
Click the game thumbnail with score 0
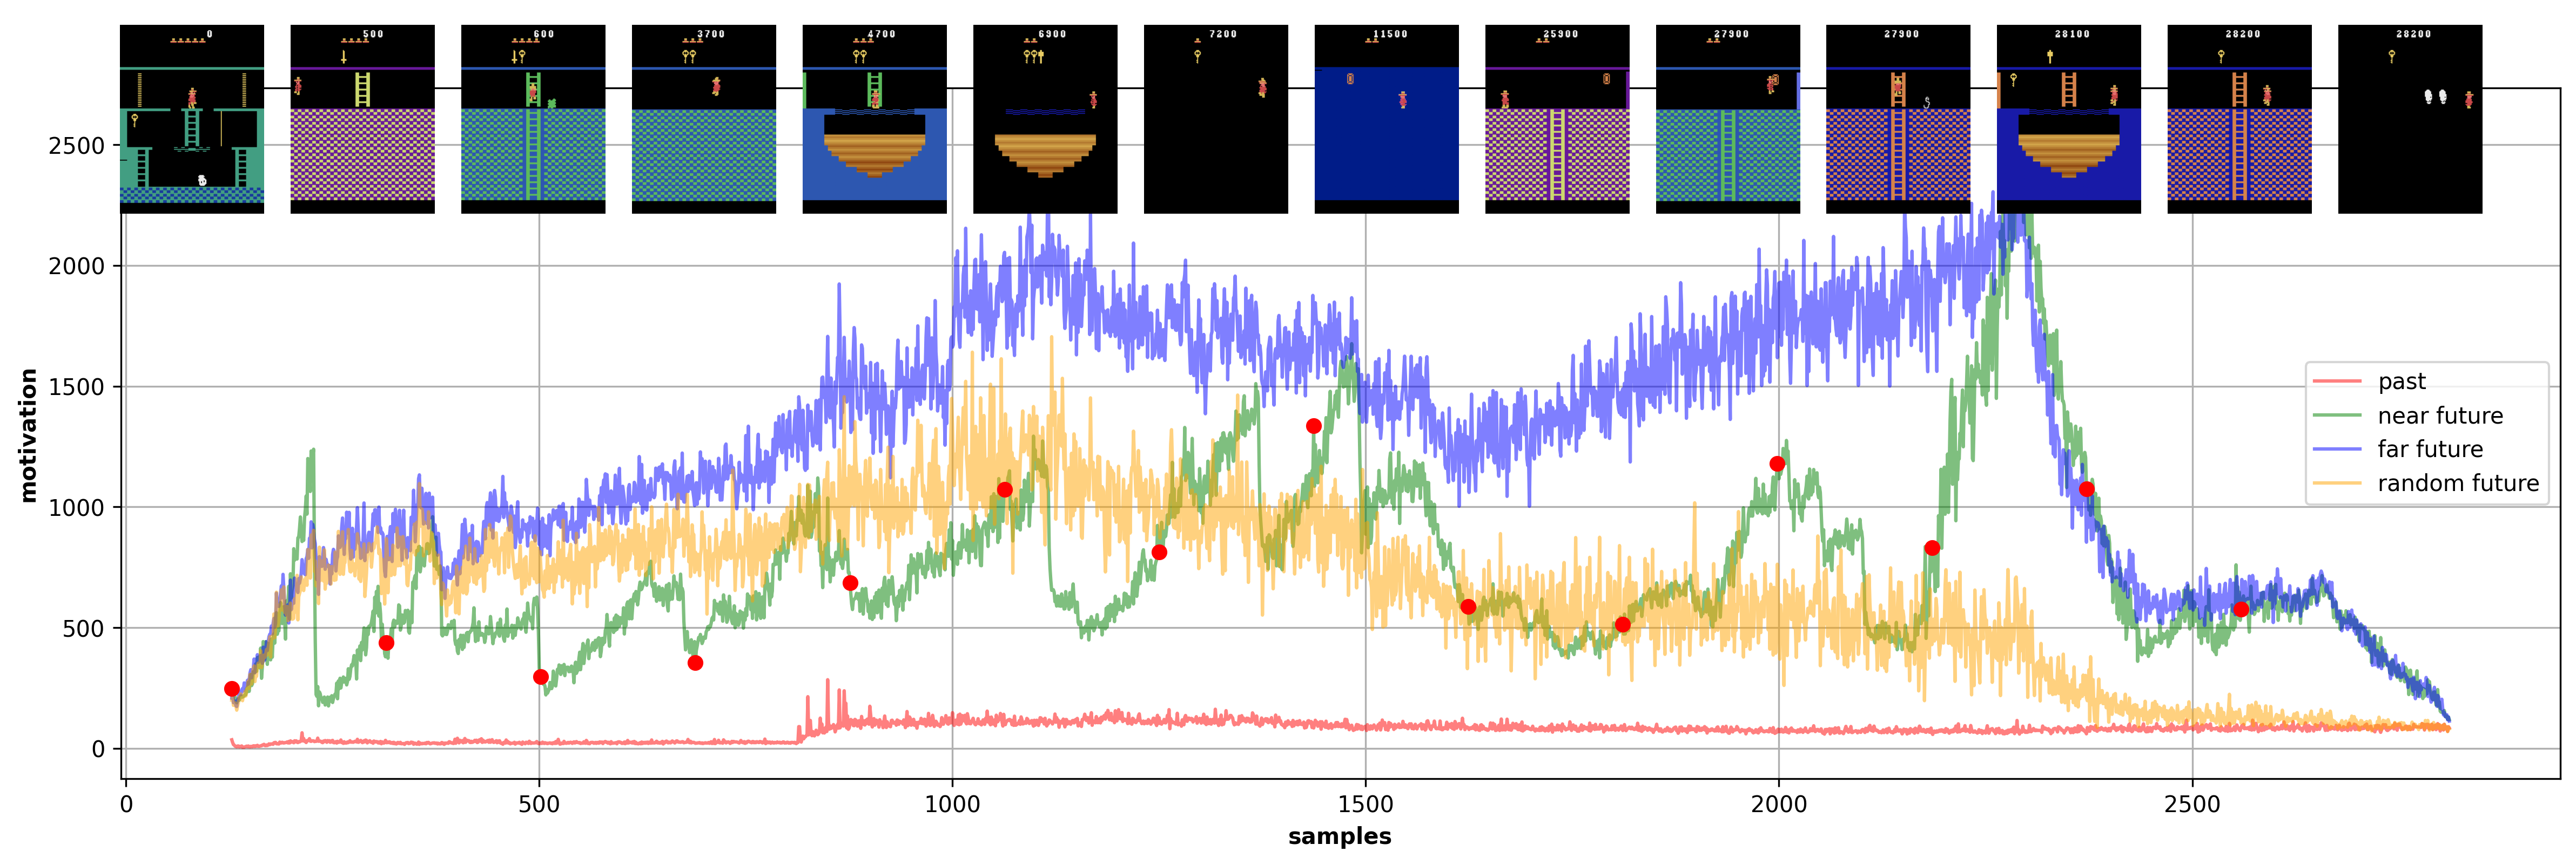pyautogui.click(x=191, y=119)
